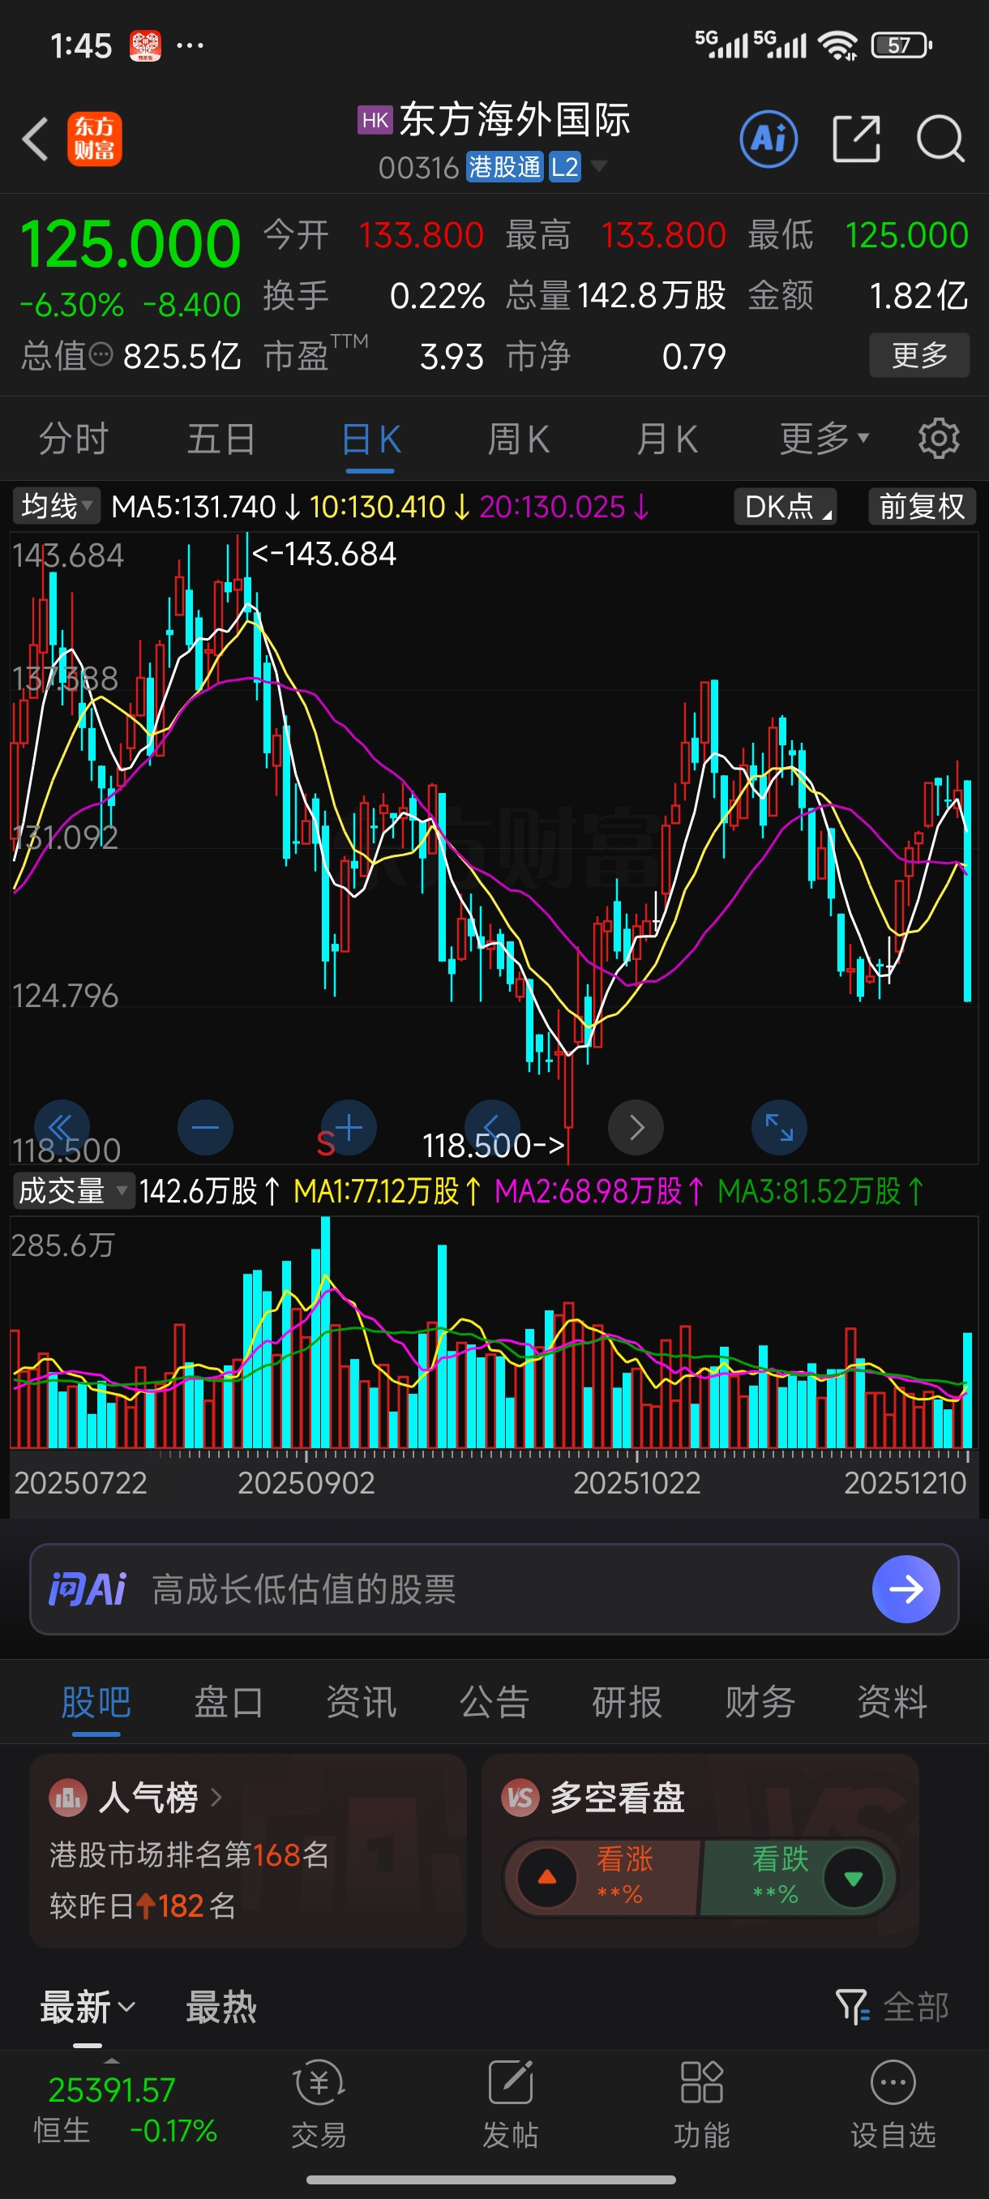
Task: Tap the 总值 info face icon
Action: 101,355
